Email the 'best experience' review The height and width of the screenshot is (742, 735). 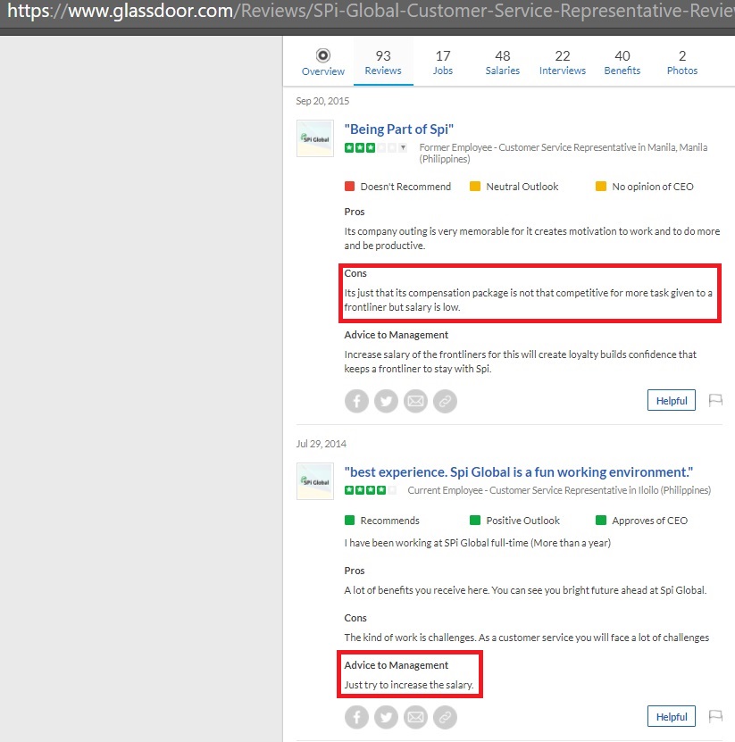(415, 717)
